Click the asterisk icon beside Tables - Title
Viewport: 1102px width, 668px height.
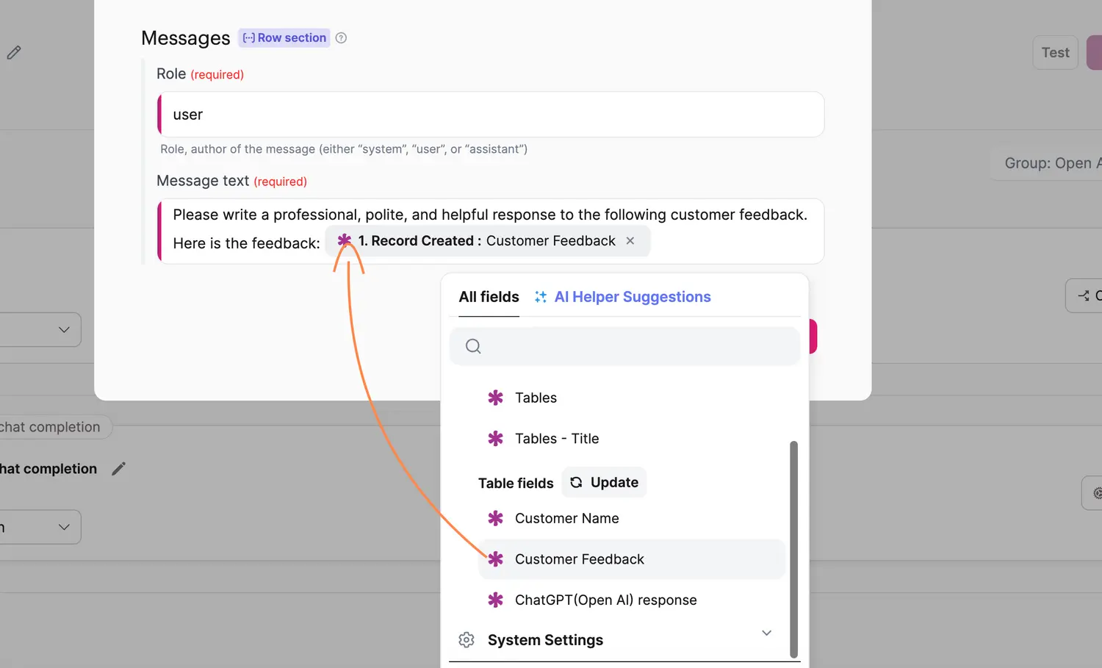pos(496,438)
